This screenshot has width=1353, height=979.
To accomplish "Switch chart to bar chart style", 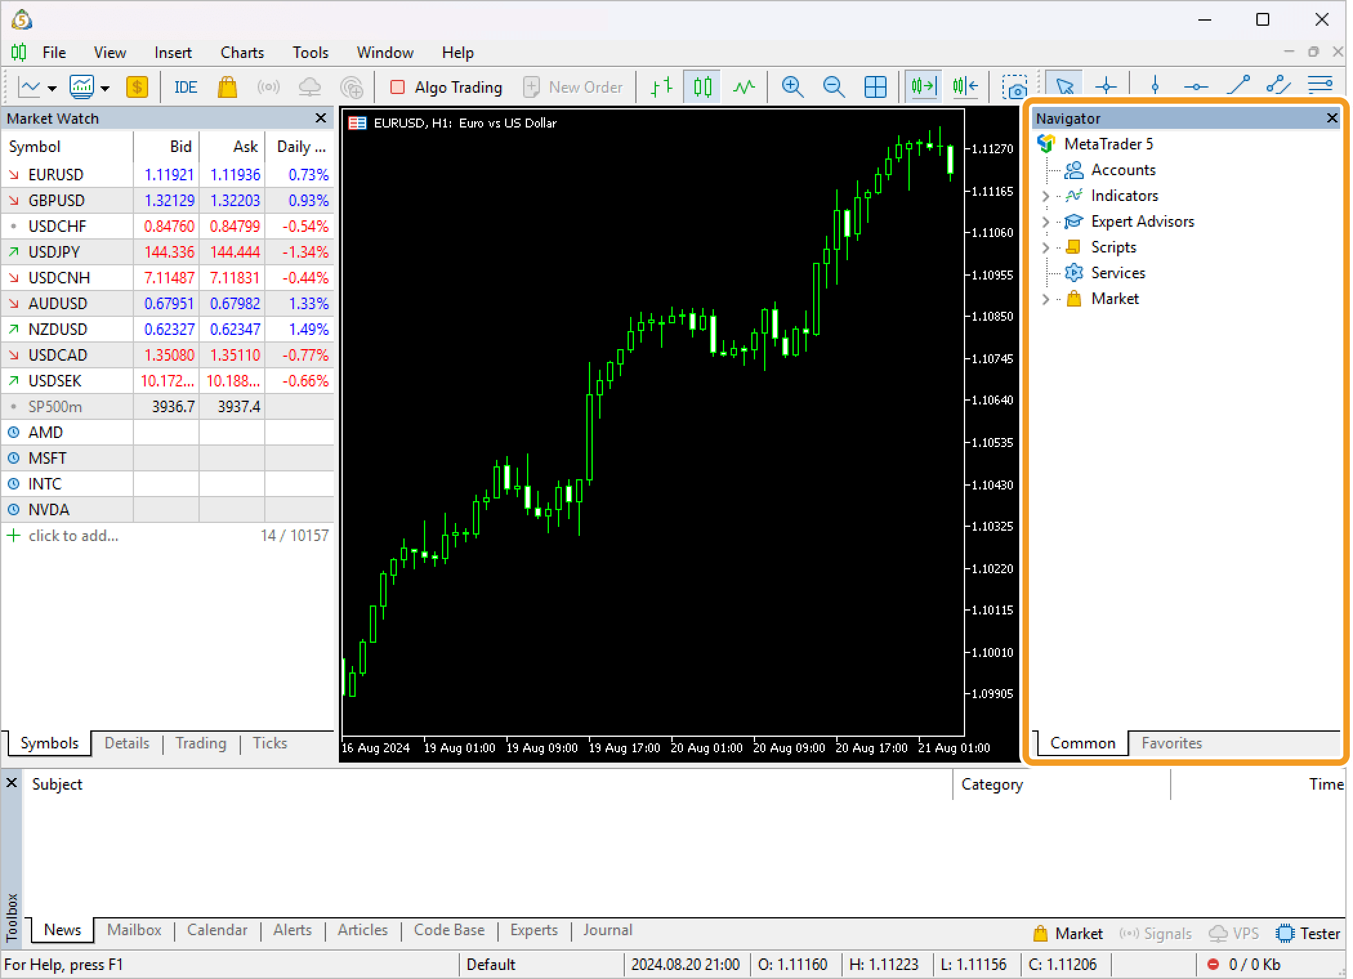I will tap(661, 86).
